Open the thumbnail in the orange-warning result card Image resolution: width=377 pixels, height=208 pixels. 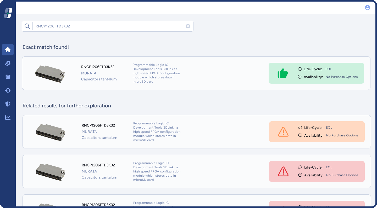51,132
